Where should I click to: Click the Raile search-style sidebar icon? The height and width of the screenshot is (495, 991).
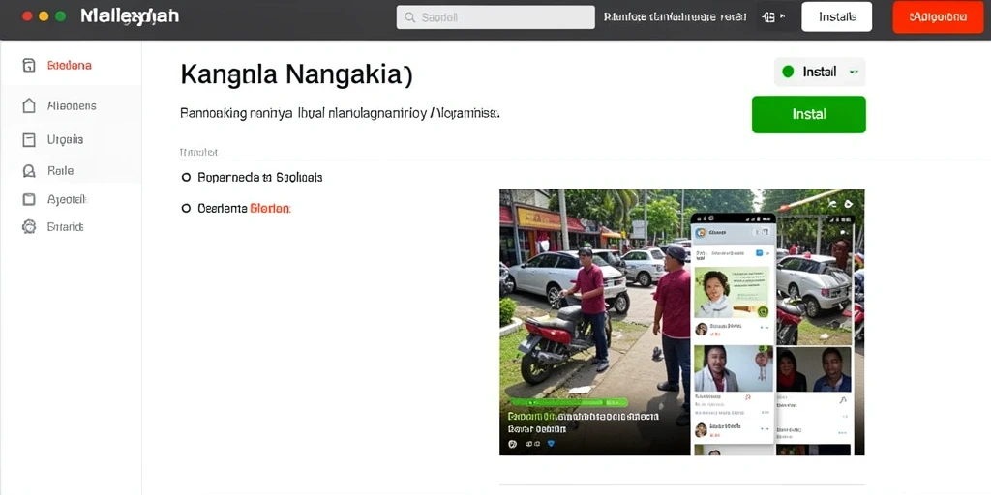coord(29,170)
